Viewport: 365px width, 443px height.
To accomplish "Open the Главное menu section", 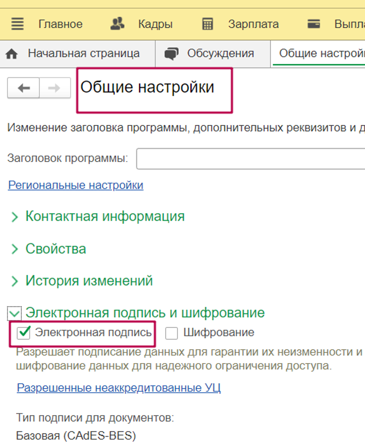I will (x=60, y=24).
